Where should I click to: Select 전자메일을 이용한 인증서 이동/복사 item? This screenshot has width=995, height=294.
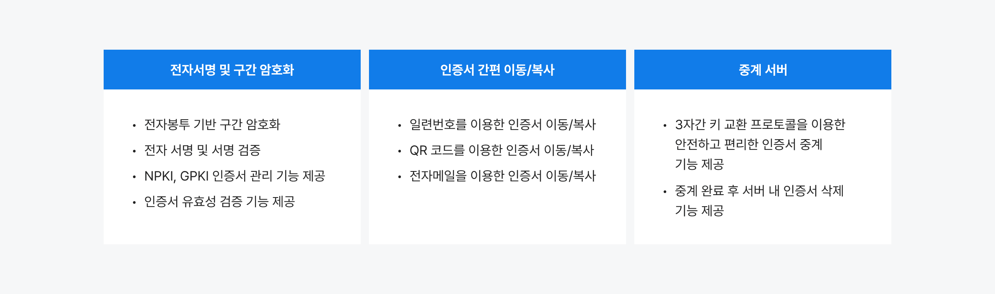502,176
